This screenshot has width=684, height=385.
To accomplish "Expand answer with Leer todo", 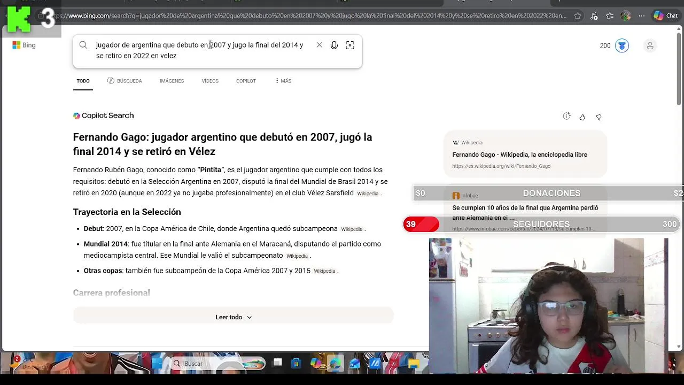I will tap(234, 317).
